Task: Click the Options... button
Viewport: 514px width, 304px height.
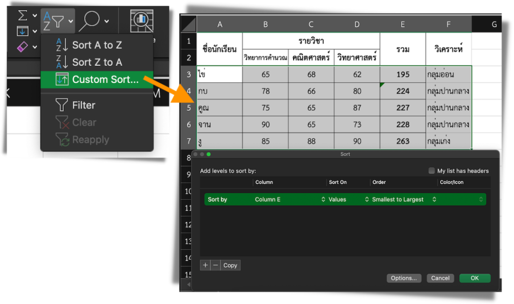Action: tap(404, 278)
